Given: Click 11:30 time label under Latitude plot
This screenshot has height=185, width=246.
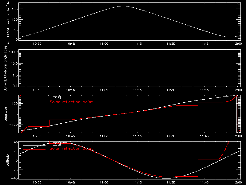Looking at the screenshot, I should click(x=171, y=182).
